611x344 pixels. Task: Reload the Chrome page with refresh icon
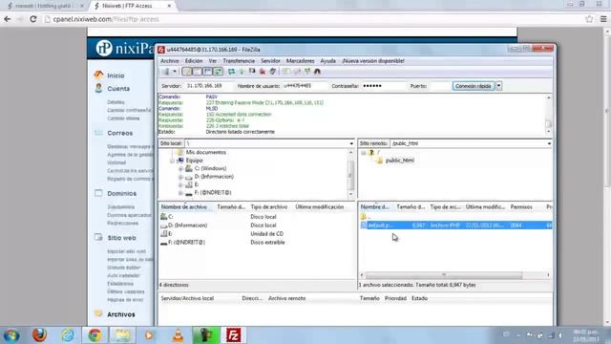click(x=33, y=19)
